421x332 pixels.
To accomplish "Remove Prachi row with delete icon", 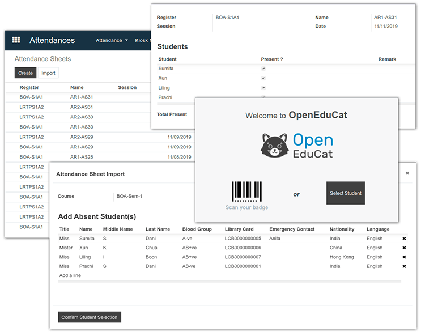I will pyautogui.click(x=404, y=266).
